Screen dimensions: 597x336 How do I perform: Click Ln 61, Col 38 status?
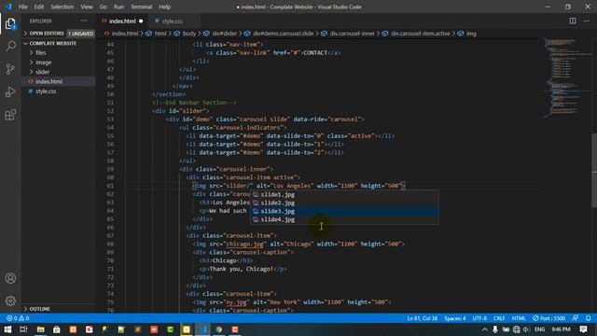coord(423,318)
